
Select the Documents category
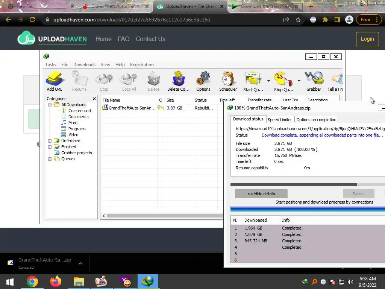[78, 117]
